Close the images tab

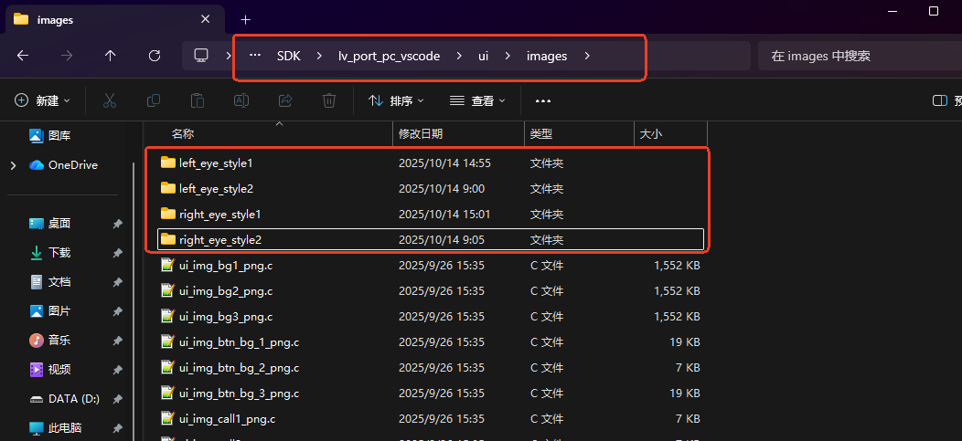click(206, 19)
